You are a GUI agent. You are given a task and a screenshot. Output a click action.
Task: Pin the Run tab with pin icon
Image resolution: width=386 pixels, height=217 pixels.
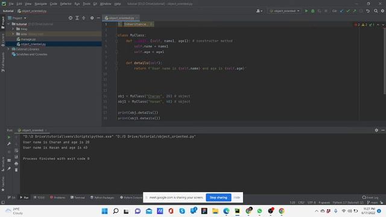(x=9, y=169)
